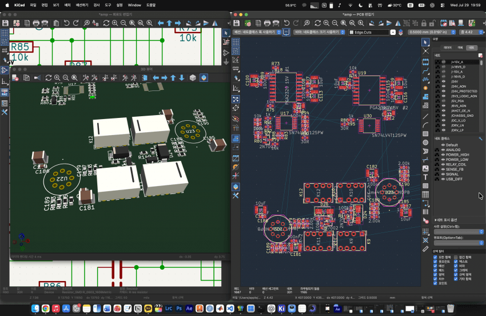The height and width of the screenshot is (316, 486).
Task: Switch to the layers tab in appearance panel
Action: 448,48
